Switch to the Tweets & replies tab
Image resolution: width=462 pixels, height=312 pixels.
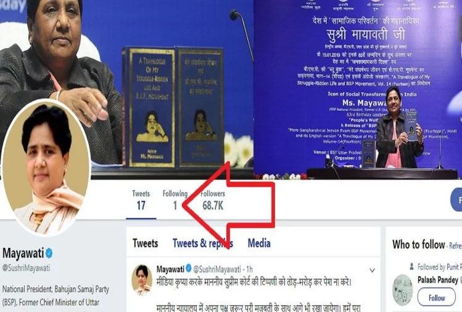[203, 244]
